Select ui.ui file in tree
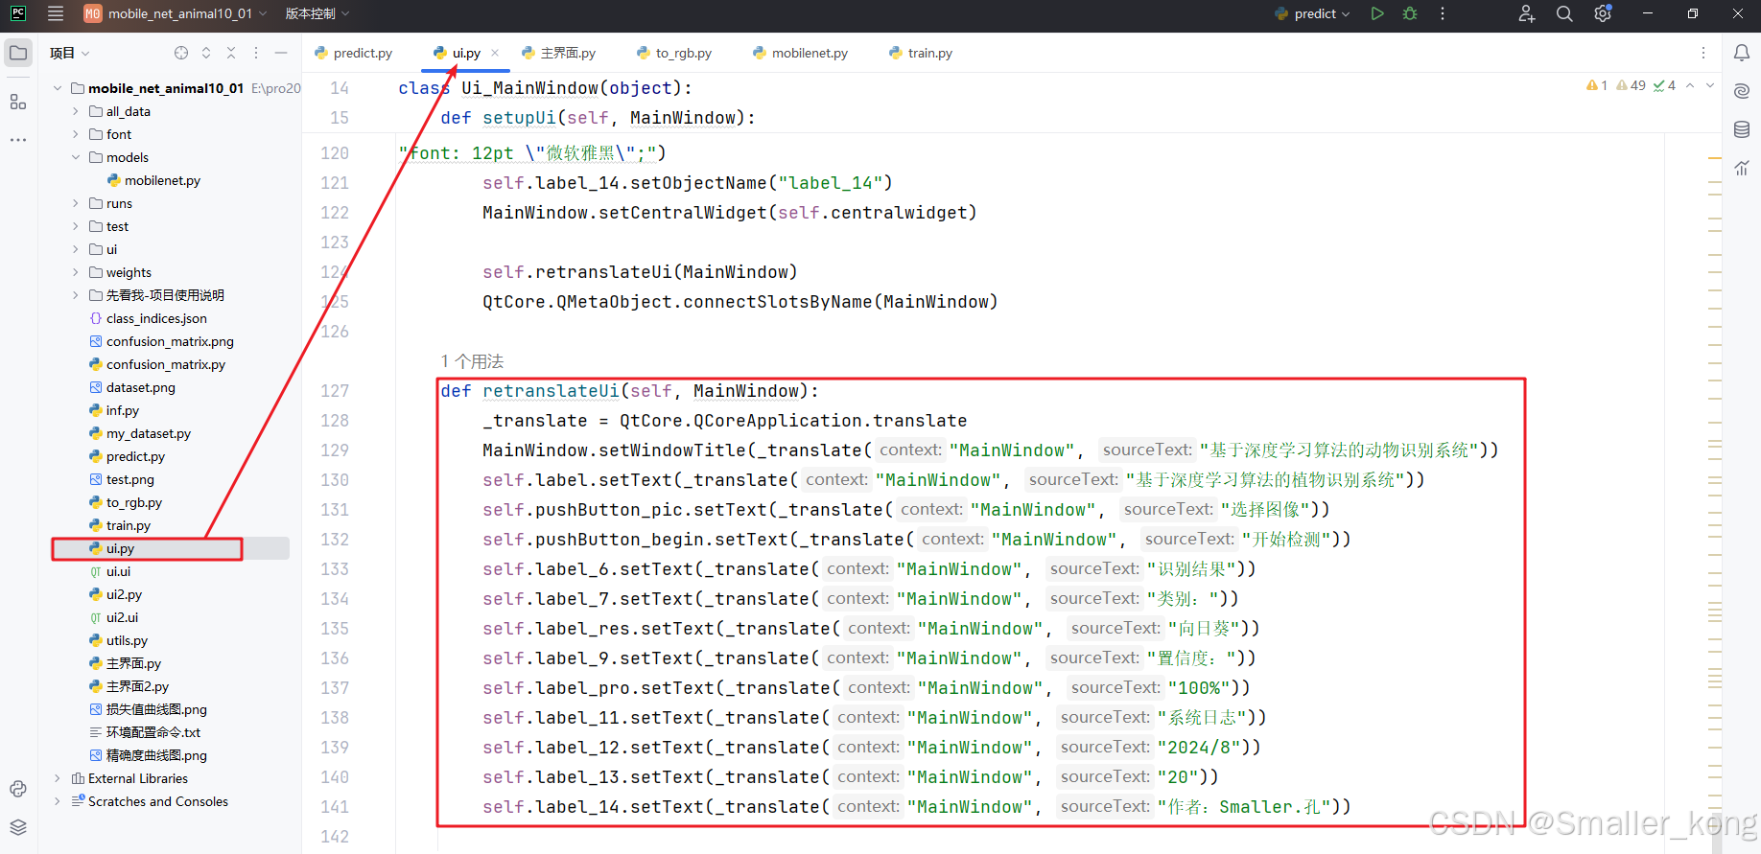 [110, 571]
